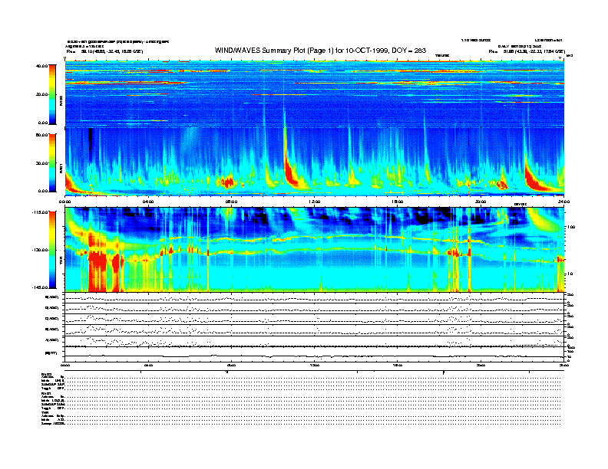The height and width of the screenshot is (469, 608).
Task: Click the large red patch in TNR spectrogram
Action: click(97, 269)
